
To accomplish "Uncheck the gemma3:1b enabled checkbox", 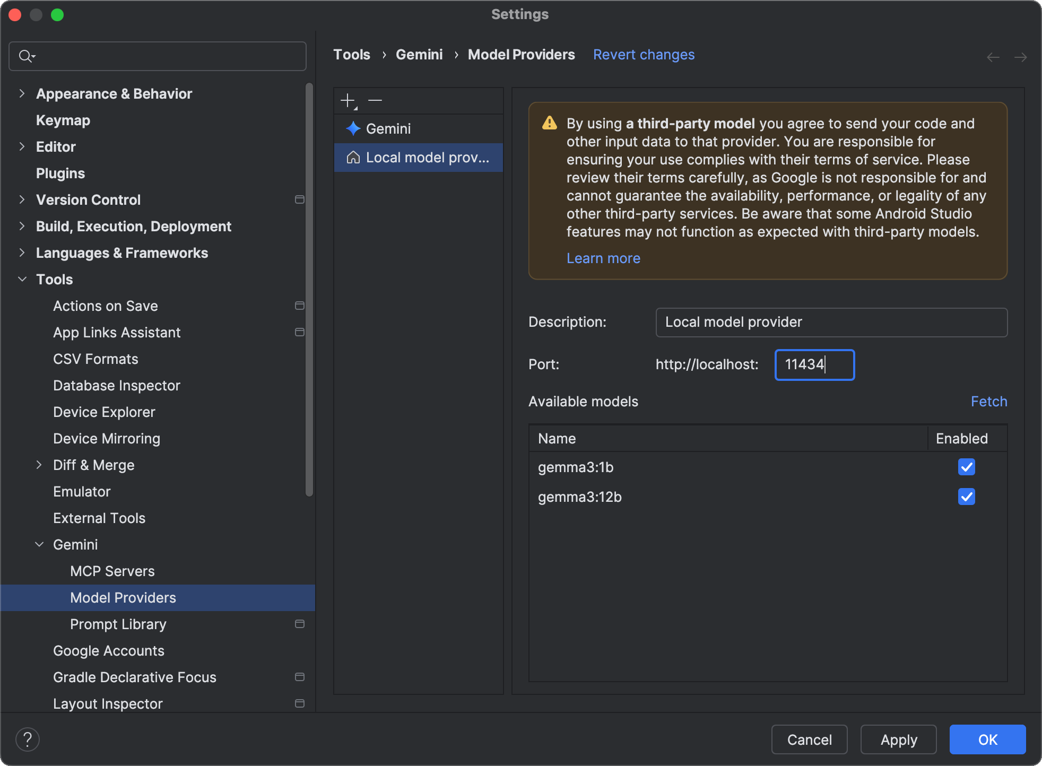I will [966, 467].
